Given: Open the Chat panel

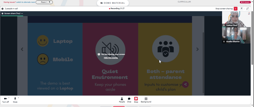Looking at the screenshot, I should (129, 100).
